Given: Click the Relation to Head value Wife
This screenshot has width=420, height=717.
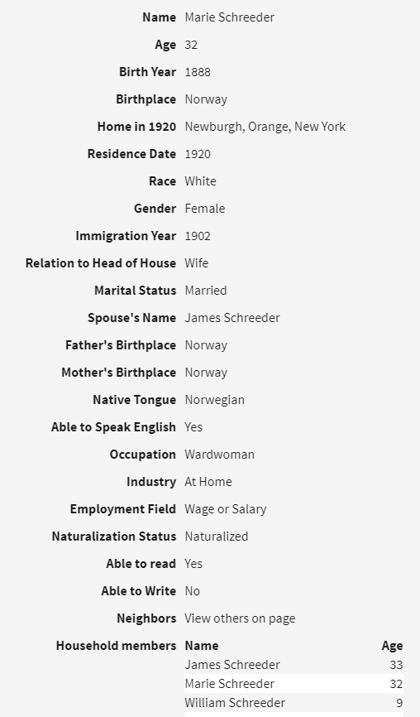Looking at the screenshot, I should (196, 263).
